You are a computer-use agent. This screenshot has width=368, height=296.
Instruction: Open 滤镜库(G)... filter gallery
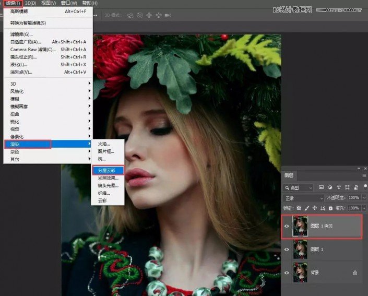[48, 34]
